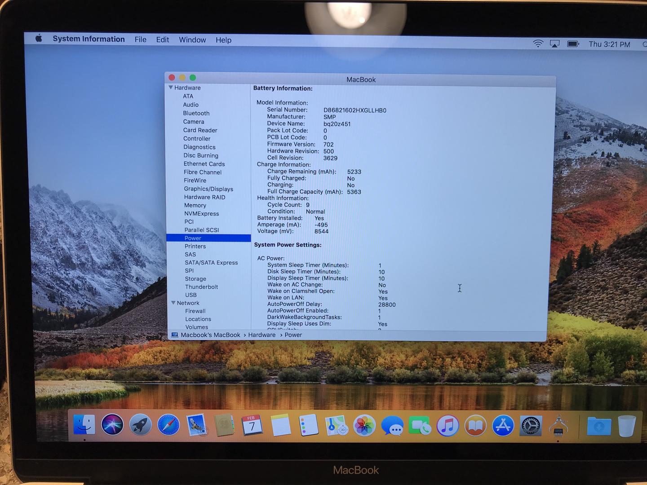Open Finder from the dock
This screenshot has height=485, width=647.
(x=84, y=424)
